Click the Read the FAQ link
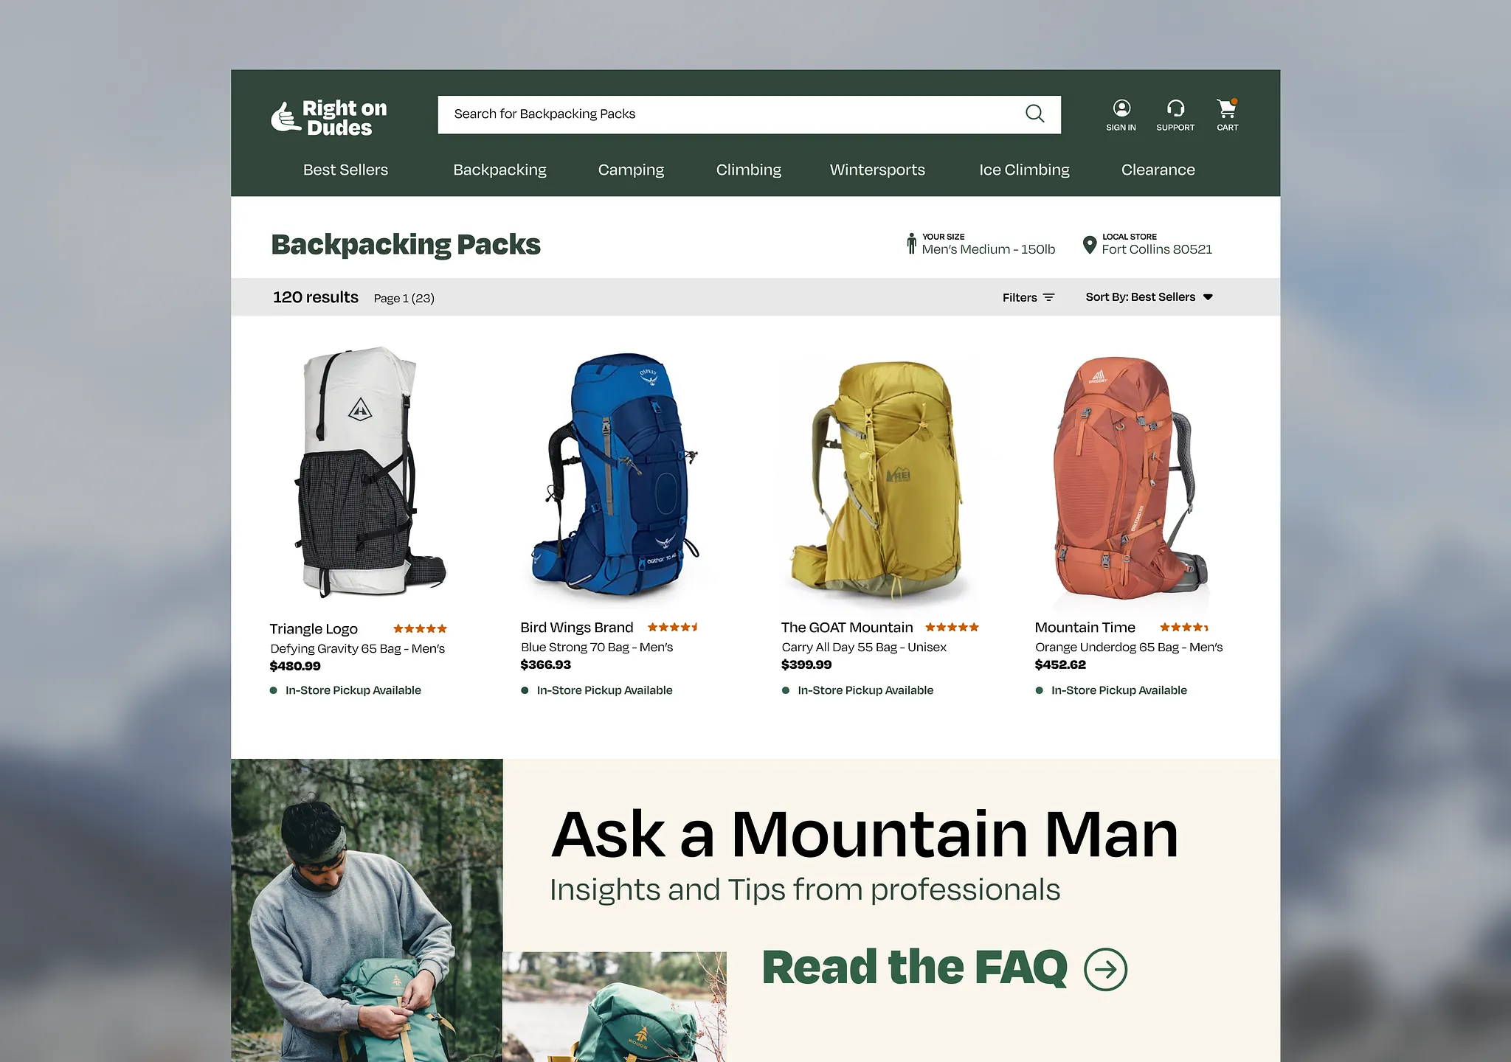1511x1062 pixels. pos(914,968)
